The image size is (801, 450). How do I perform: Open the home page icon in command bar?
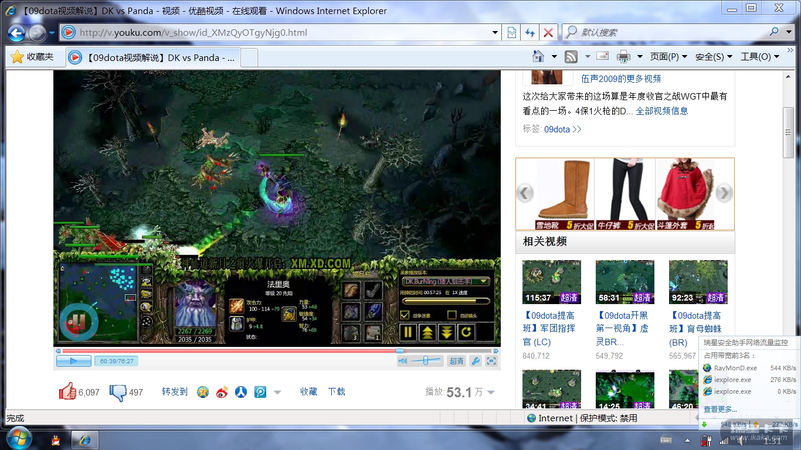(x=538, y=57)
